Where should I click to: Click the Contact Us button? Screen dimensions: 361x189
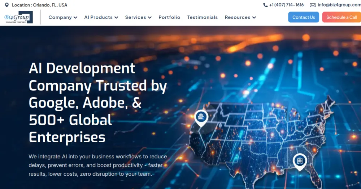tap(304, 17)
